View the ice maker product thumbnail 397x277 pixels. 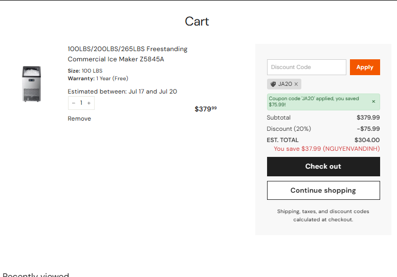(x=31, y=84)
